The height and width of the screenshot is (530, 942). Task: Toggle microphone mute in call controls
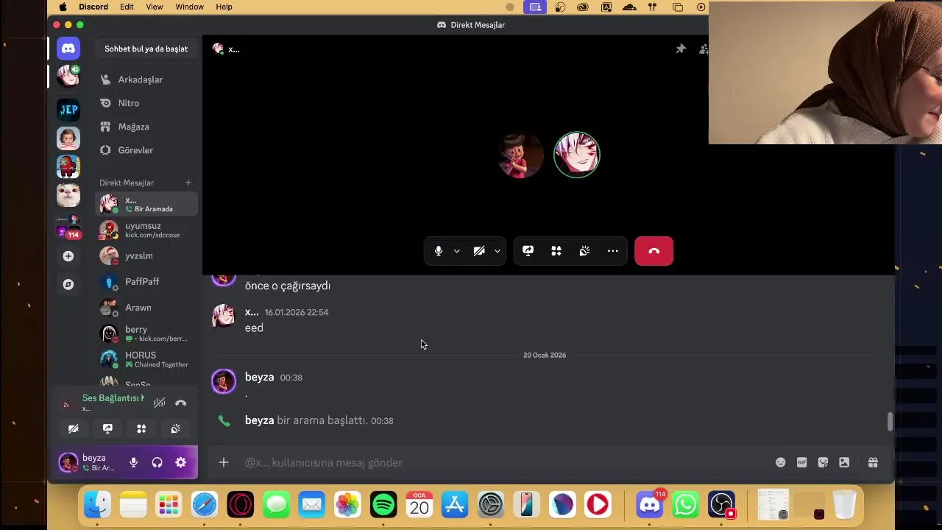[x=439, y=251]
